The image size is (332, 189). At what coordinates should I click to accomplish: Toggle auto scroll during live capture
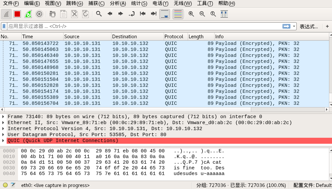165,14
